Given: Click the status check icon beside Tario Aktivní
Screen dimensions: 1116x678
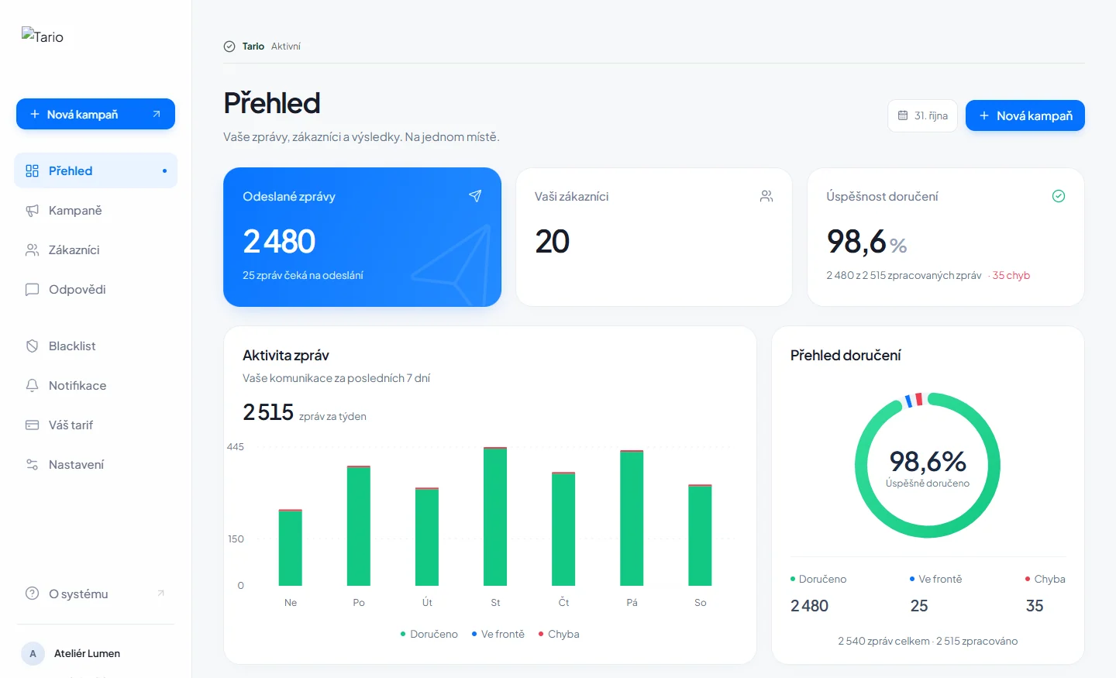Looking at the screenshot, I should (229, 46).
